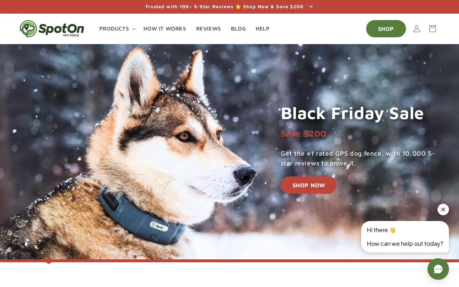
Task: Visit the Blog link
Action: point(238,29)
